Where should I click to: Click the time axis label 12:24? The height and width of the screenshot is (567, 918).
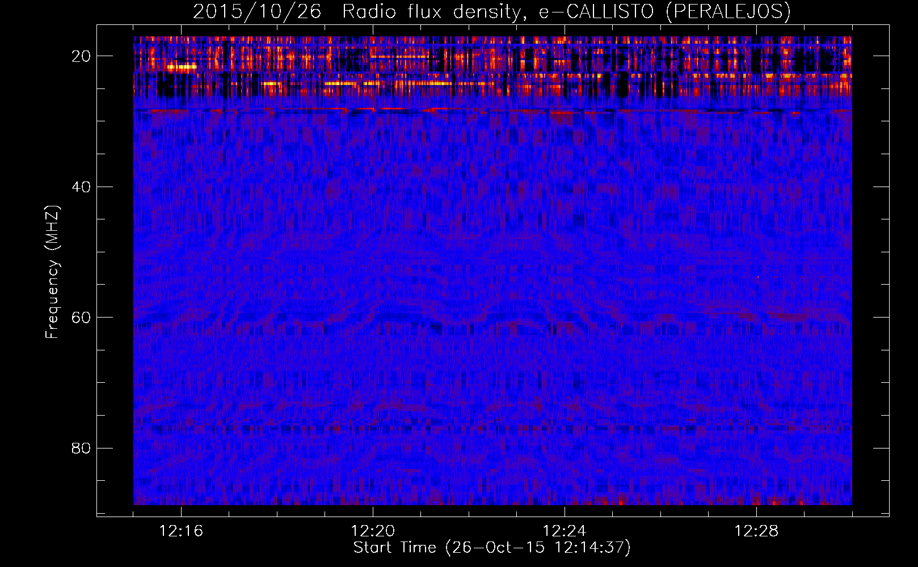coord(565,531)
